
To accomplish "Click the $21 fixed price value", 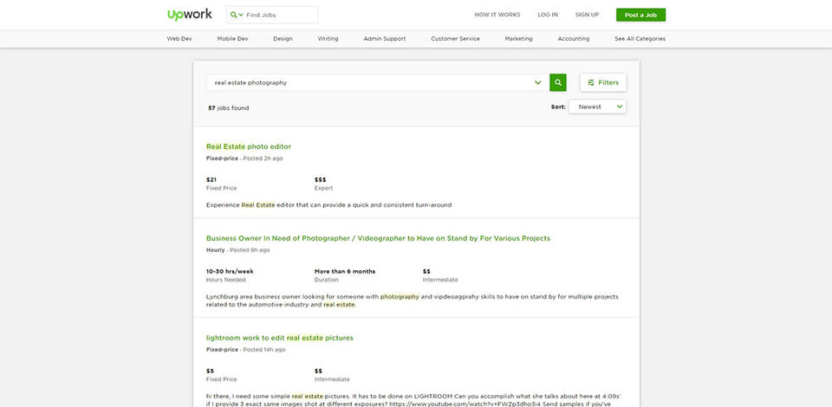I will point(211,179).
